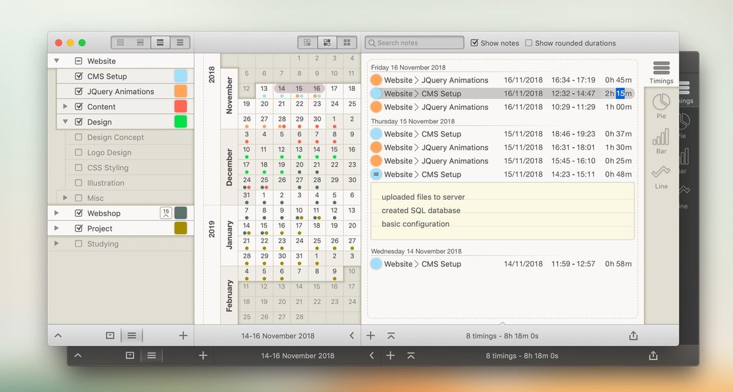Switch to the Line chart view
733x392 pixels.
pos(661,172)
